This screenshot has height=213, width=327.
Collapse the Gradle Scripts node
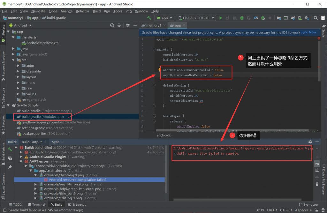tap(8, 105)
